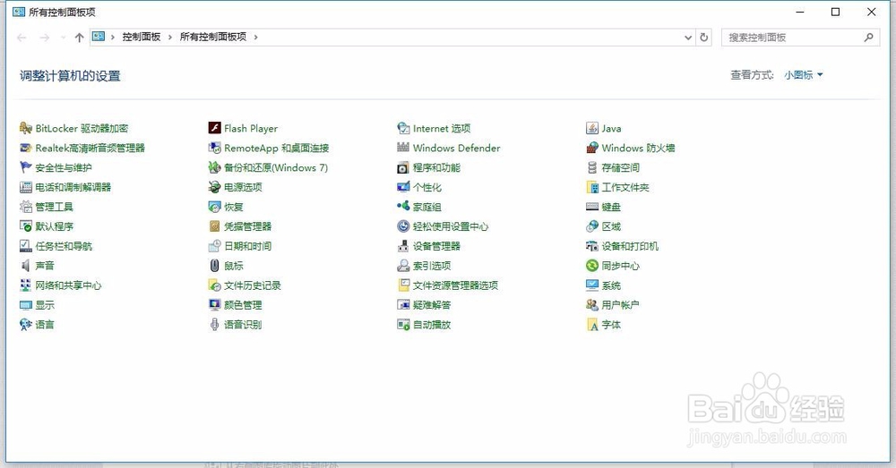Open the 轻松使用设置中心 icon
This screenshot has width=896, height=468.
pos(403,226)
